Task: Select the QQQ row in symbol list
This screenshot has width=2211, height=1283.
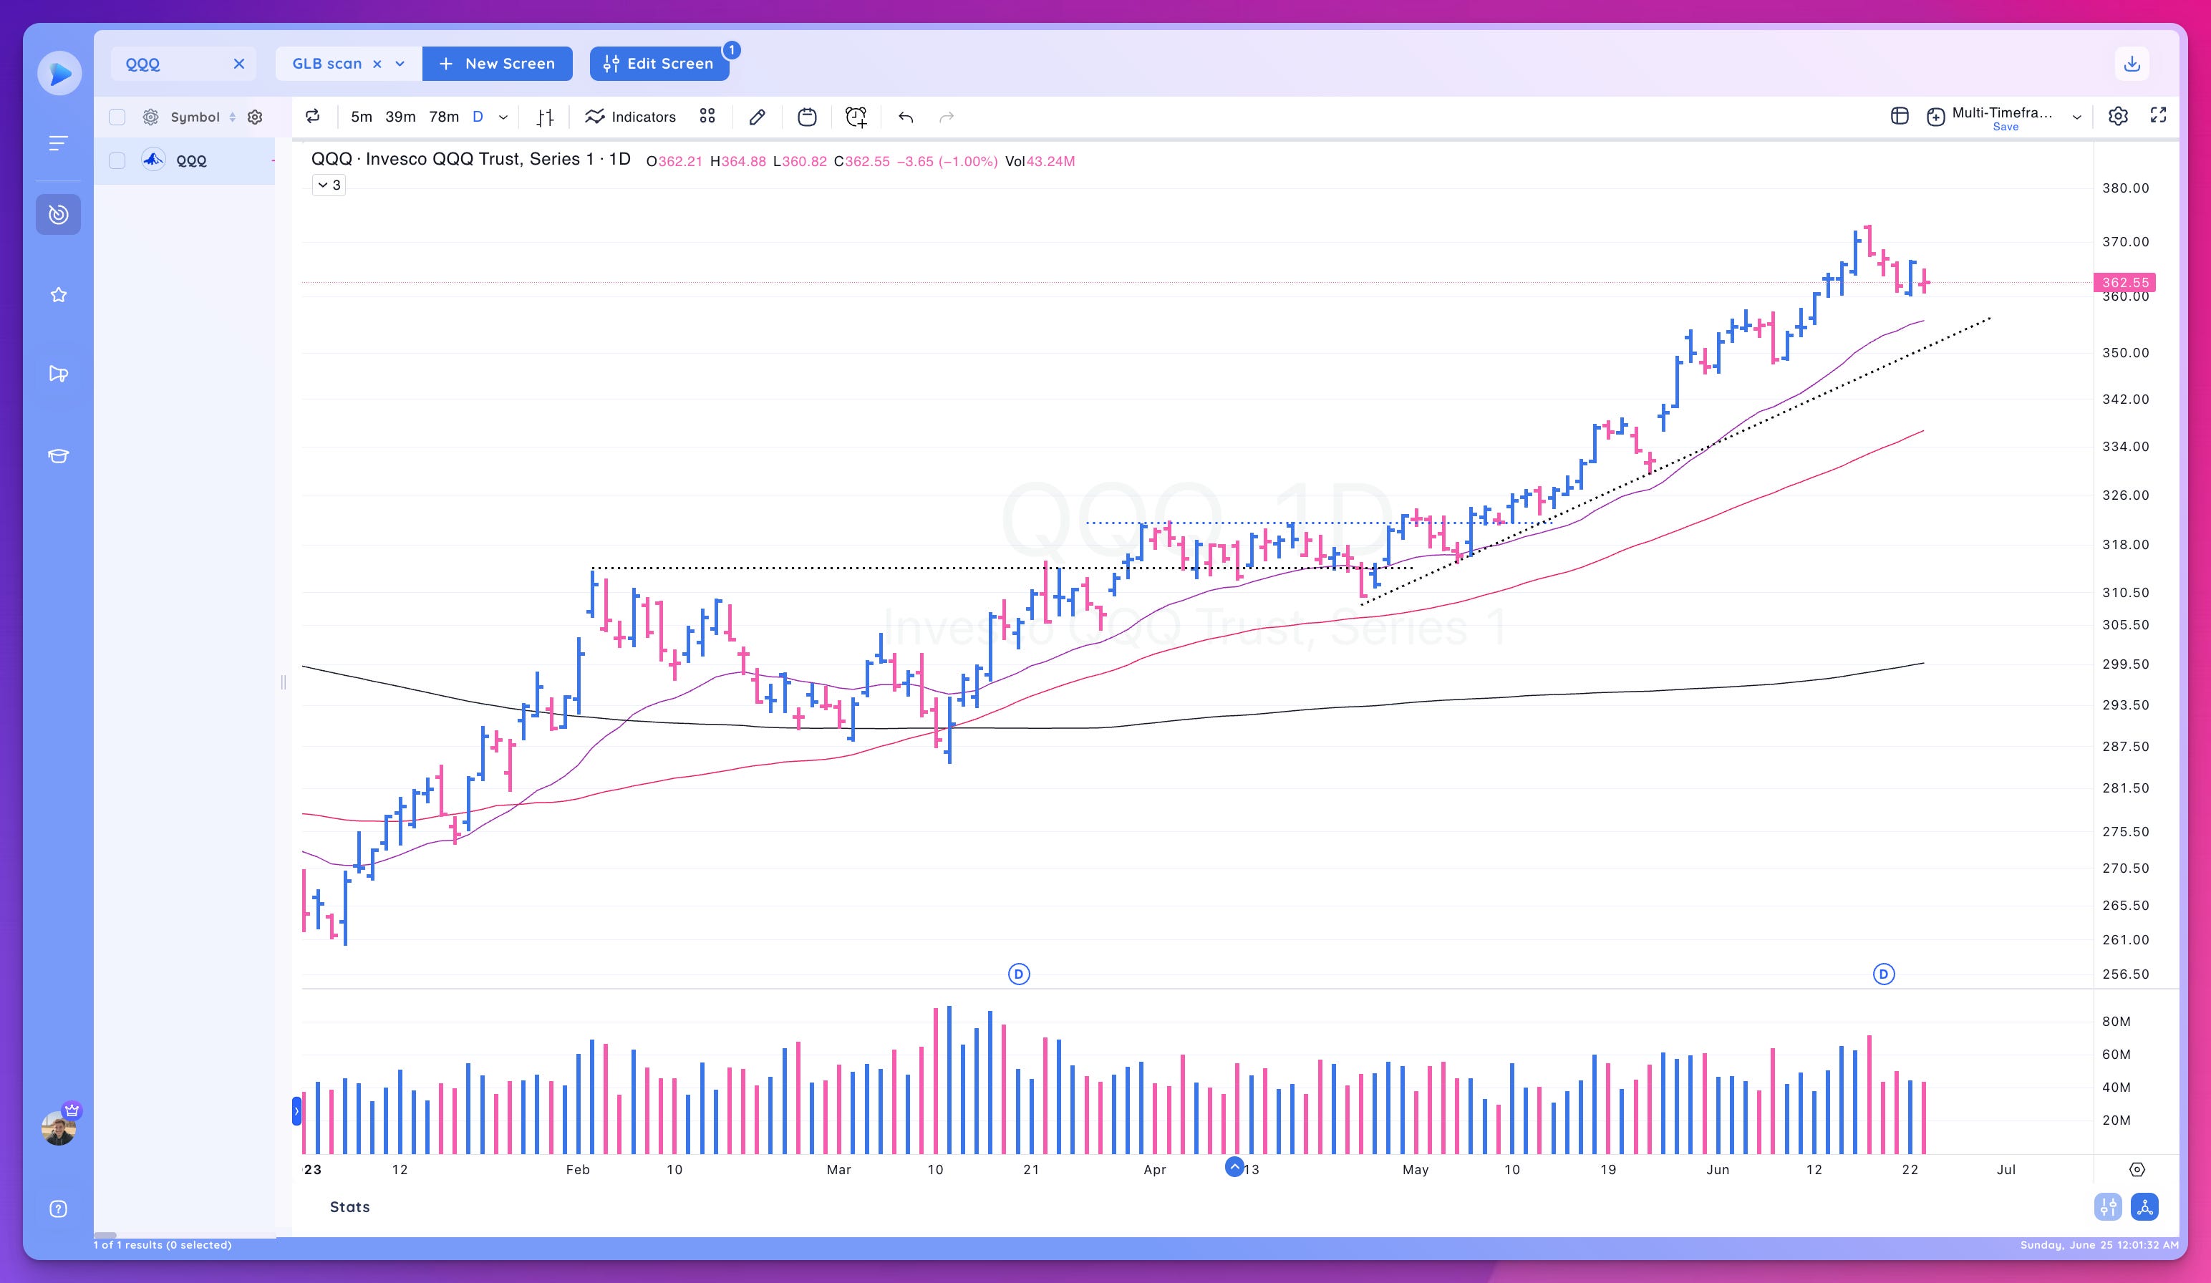Action: (184, 160)
